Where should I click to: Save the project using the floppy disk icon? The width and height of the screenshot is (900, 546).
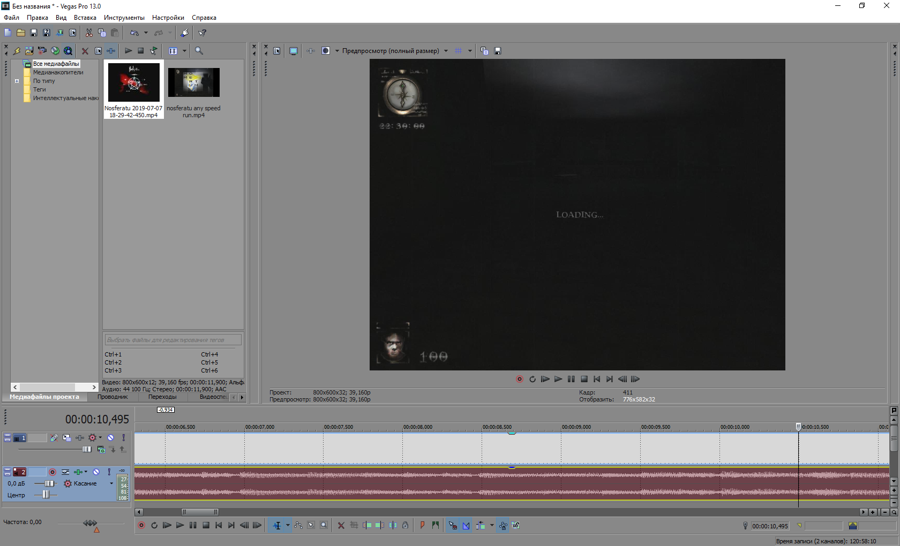coord(34,33)
